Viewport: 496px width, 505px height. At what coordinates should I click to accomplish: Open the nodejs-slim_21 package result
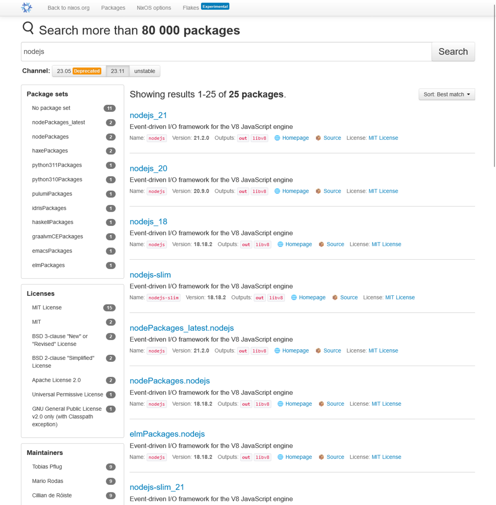157,487
